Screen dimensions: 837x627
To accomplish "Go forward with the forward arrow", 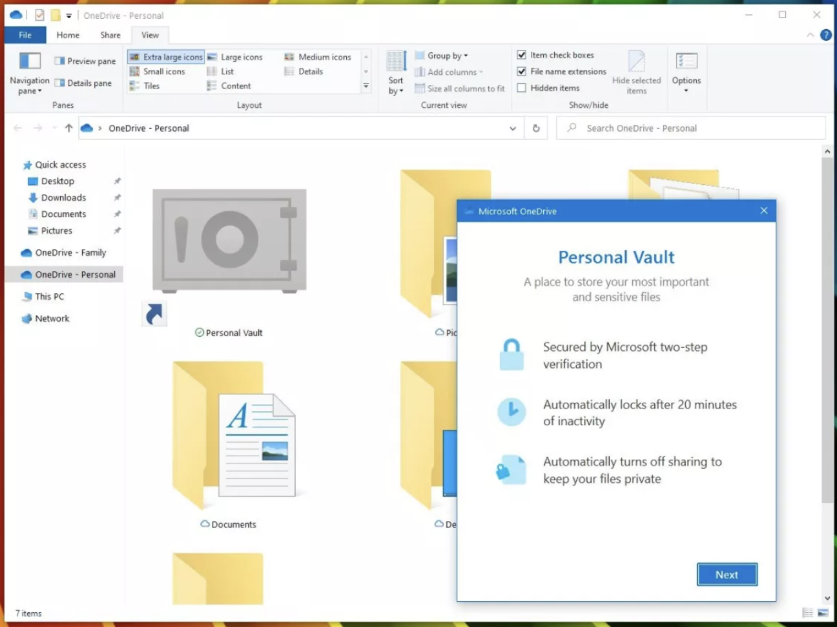I will click(38, 128).
